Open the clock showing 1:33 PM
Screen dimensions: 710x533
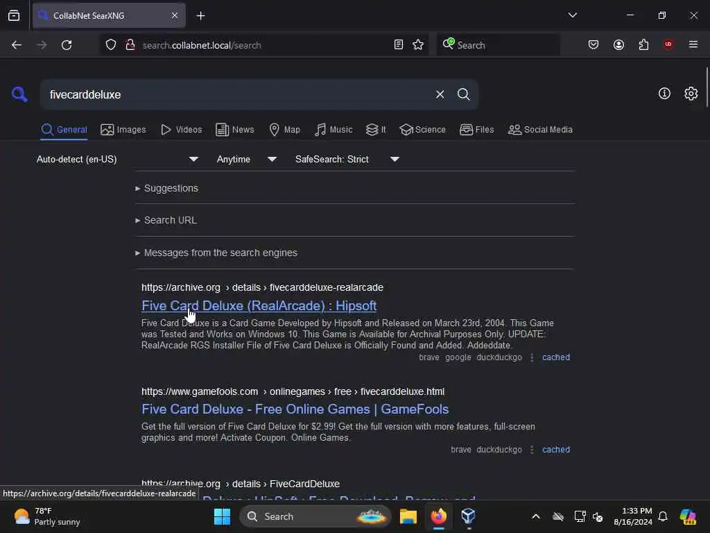tap(633, 516)
